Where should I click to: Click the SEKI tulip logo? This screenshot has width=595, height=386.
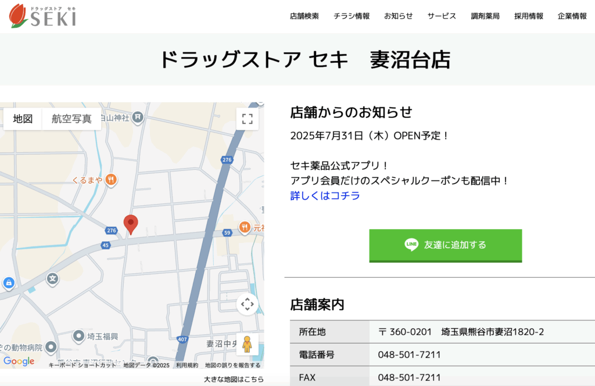click(x=42, y=16)
